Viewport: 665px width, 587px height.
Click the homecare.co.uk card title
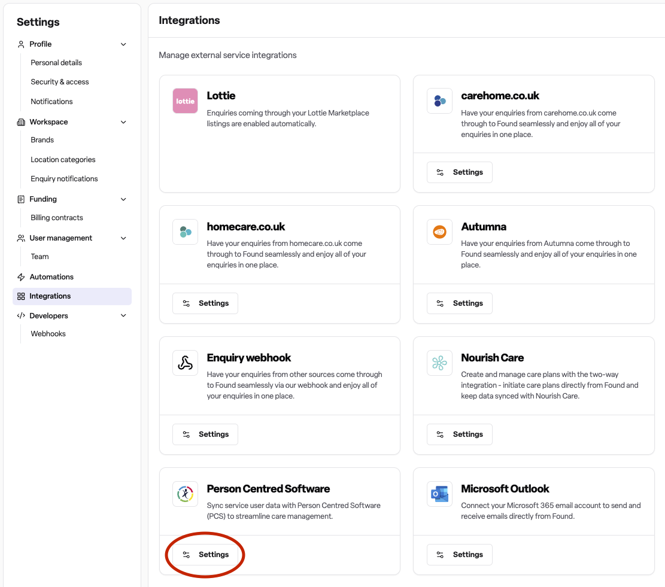point(246,227)
